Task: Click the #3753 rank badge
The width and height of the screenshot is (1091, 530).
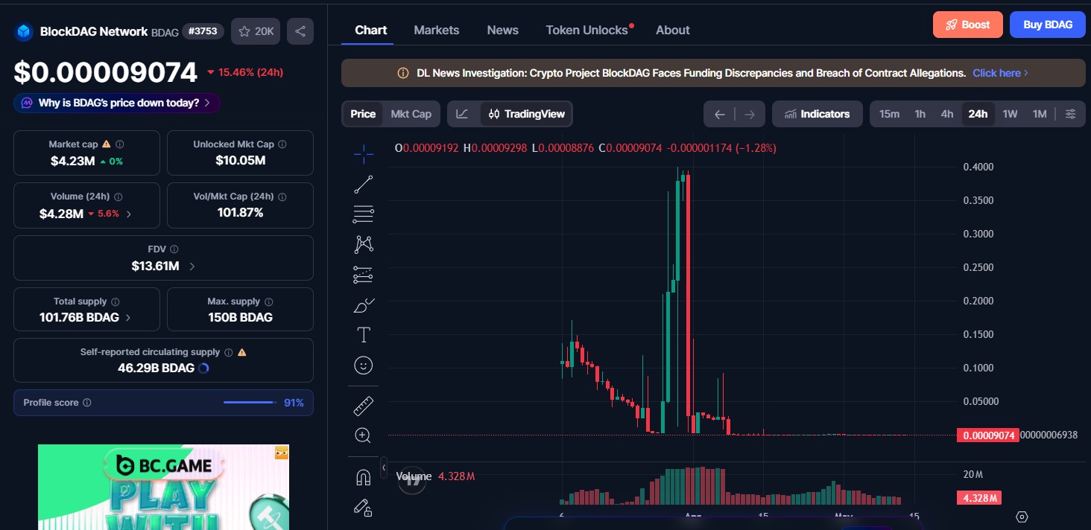Action: [x=204, y=31]
